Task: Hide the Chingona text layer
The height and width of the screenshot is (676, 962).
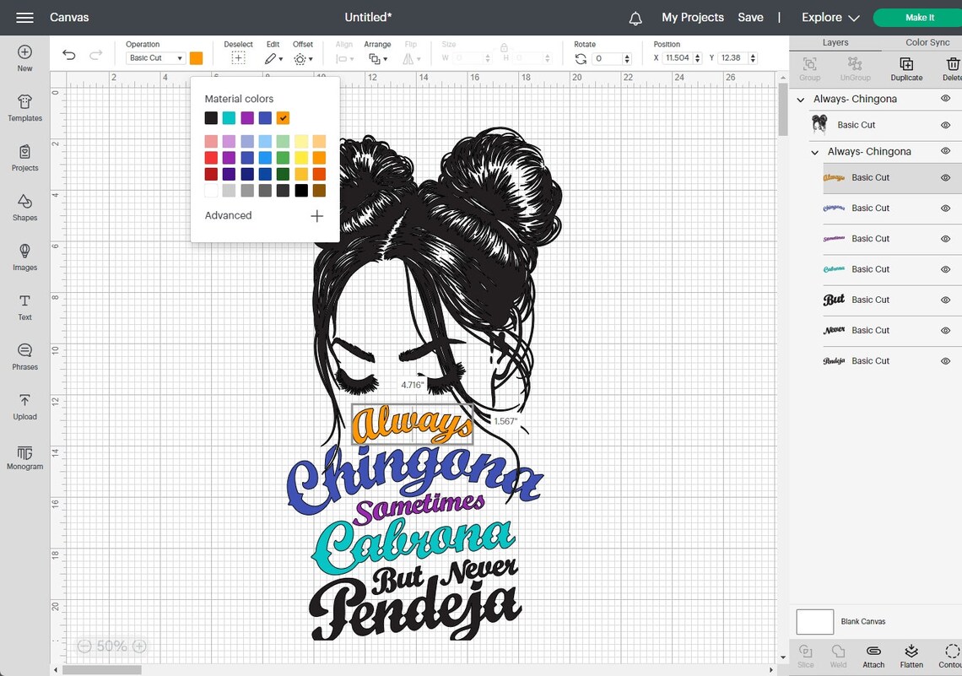Action: [945, 208]
